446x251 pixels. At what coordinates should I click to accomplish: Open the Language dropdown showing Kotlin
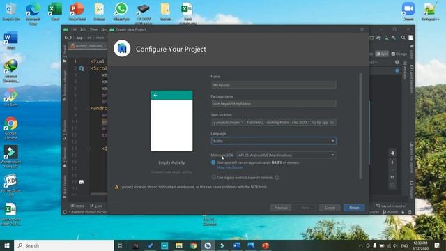pyautogui.click(x=274, y=141)
